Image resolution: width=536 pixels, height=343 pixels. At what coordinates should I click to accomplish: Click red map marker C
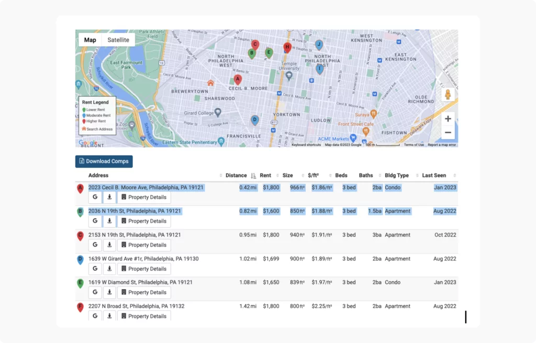click(255, 45)
